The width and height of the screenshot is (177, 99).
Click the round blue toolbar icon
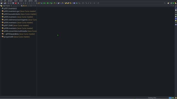[x=74, y=3]
